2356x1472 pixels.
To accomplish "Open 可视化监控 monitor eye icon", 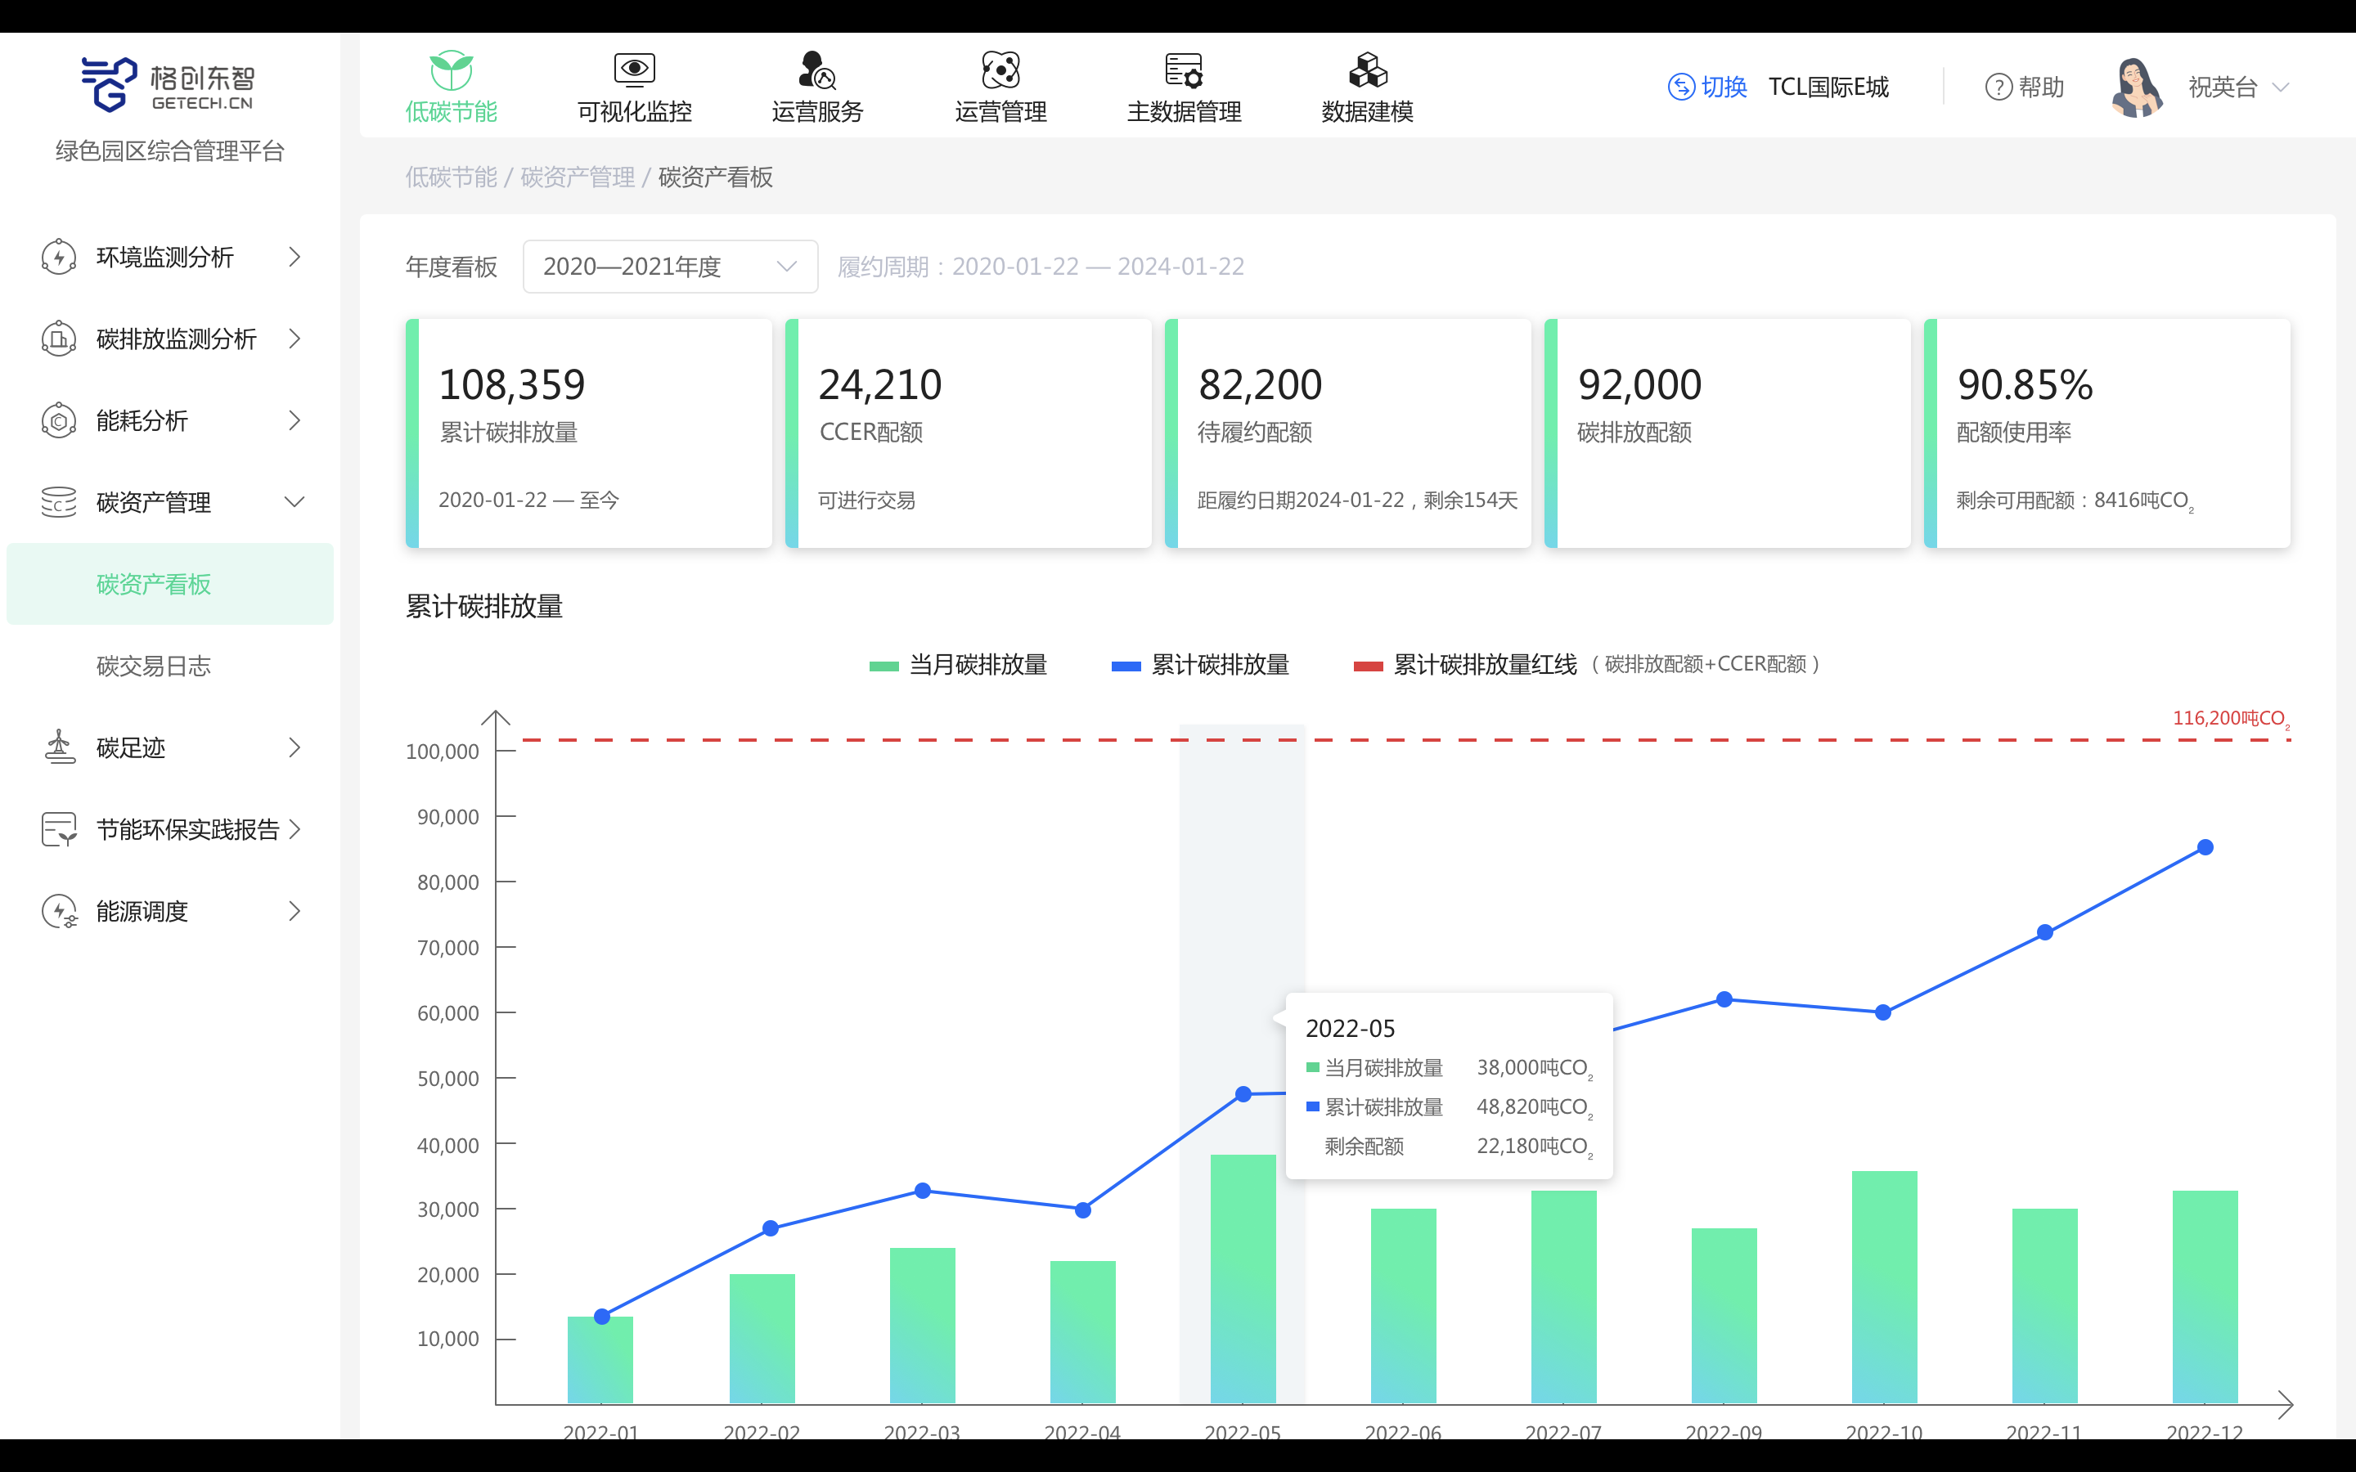I will 634,70.
